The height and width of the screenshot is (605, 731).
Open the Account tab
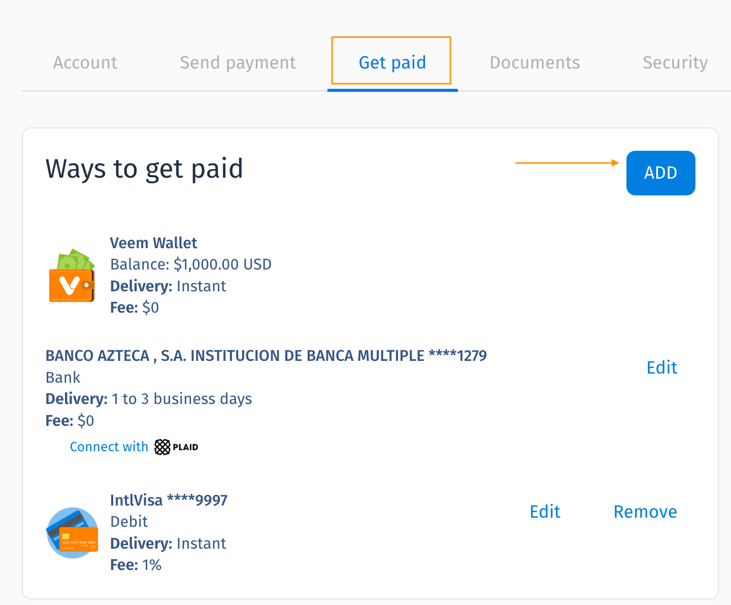point(85,62)
